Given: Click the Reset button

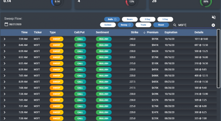Looking at the screenshot, I should 161,25.
